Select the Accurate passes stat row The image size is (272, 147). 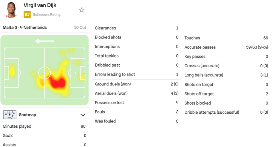click(226, 47)
